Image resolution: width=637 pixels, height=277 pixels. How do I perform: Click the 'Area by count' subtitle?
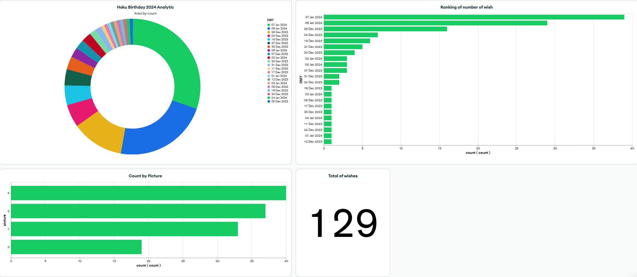145,14
